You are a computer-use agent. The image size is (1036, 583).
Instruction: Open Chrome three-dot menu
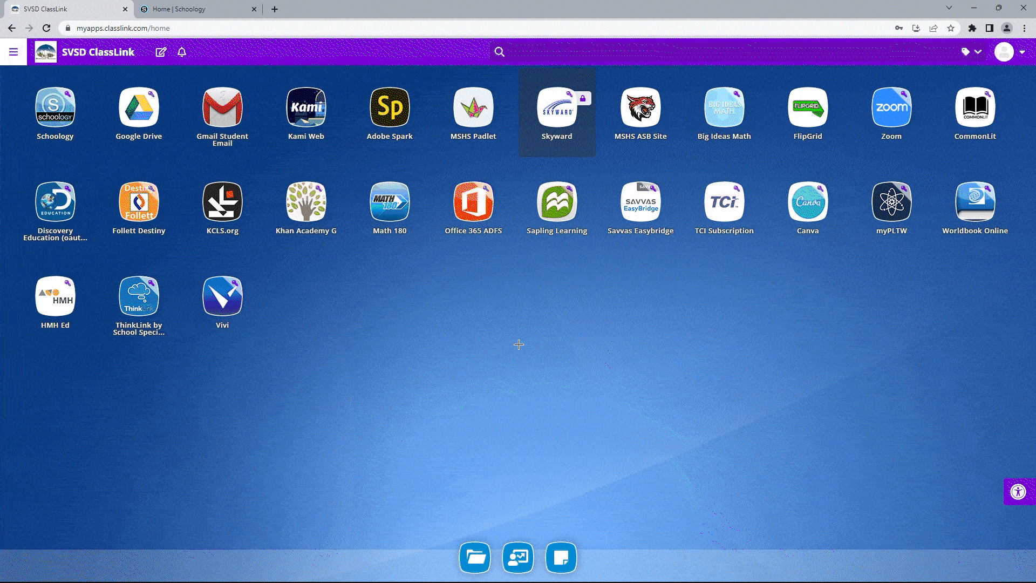tap(1024, 28)
